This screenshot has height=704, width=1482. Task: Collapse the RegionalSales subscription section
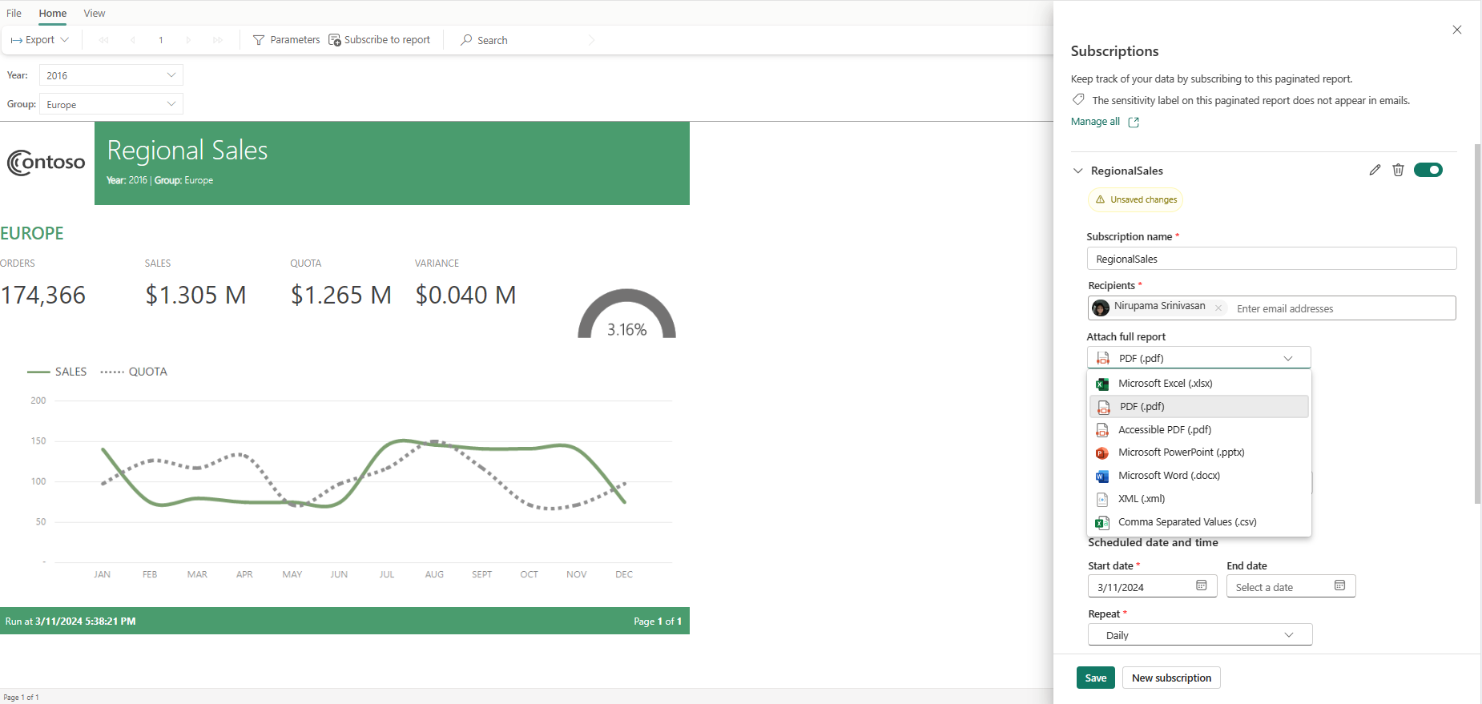pyautogui.click(x=1078, y=171)
